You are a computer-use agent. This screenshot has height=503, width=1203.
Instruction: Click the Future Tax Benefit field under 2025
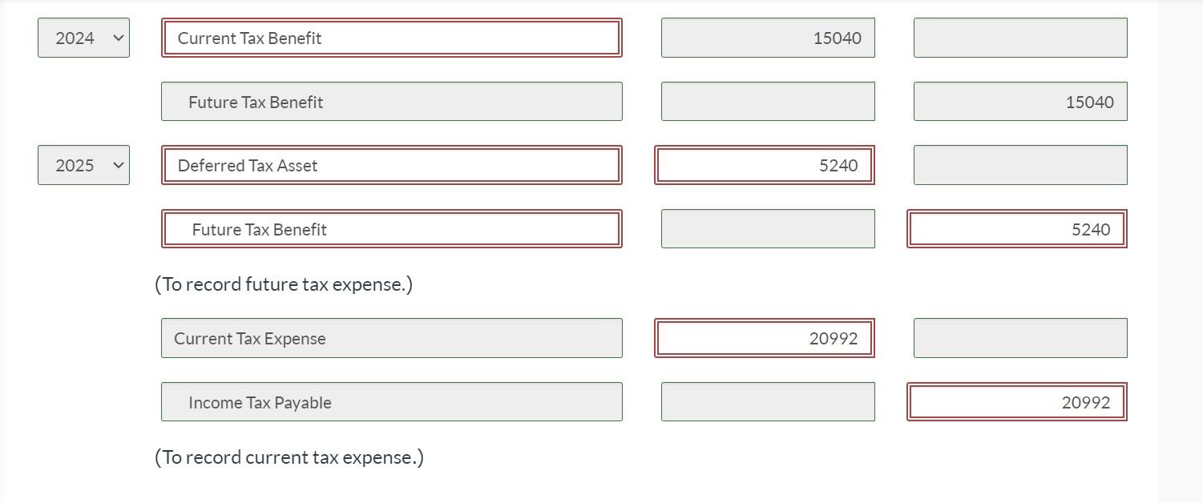(391, 228)
